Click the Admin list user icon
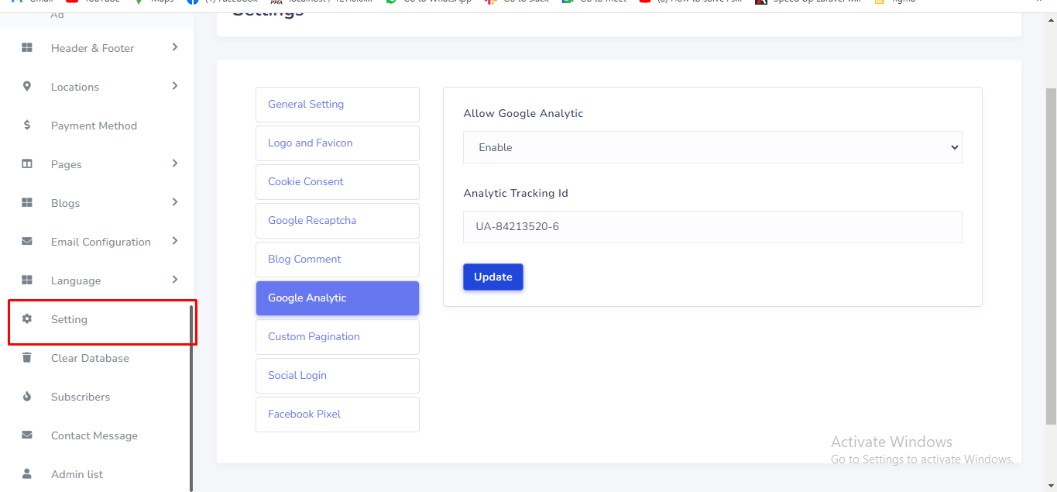Viewport: 1057px width, 492px height. [27, 473]
